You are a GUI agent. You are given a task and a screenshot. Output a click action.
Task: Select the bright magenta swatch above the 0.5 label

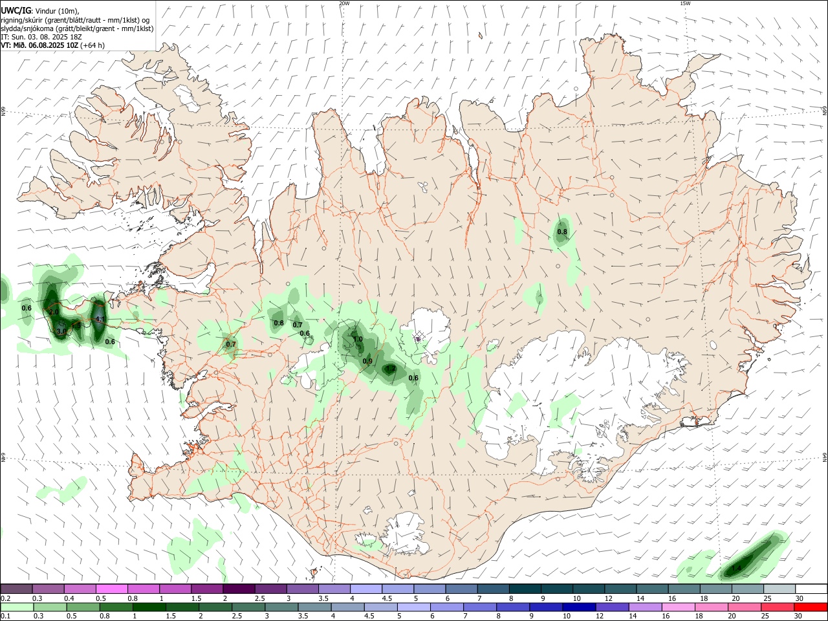click(x=111, y=589)
